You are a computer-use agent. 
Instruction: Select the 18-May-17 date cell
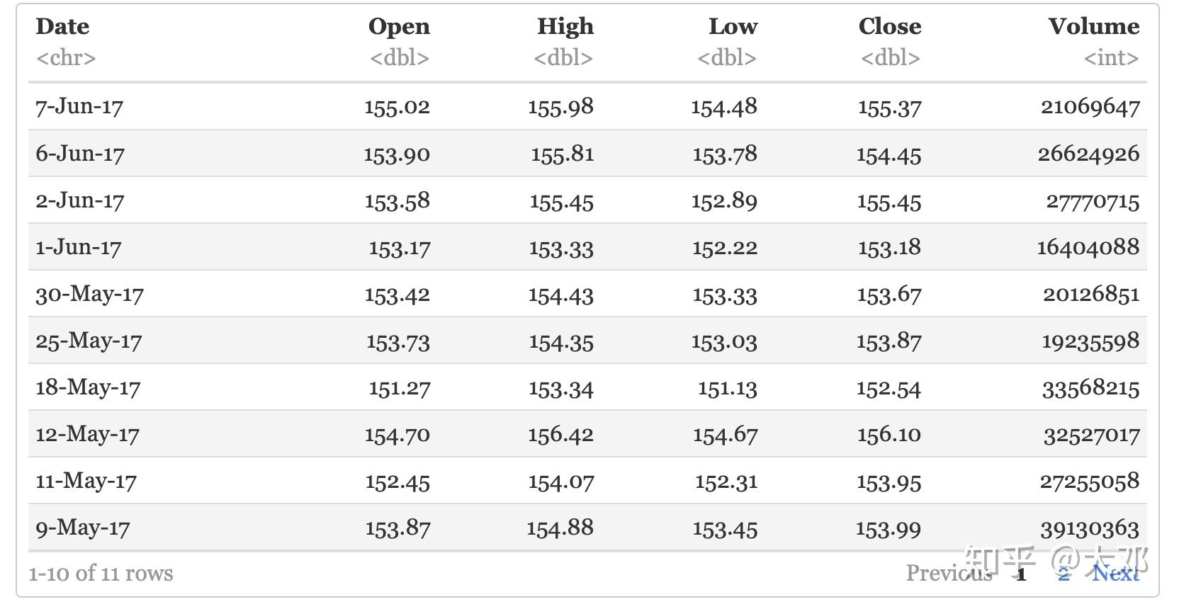[x=89, y=387]
